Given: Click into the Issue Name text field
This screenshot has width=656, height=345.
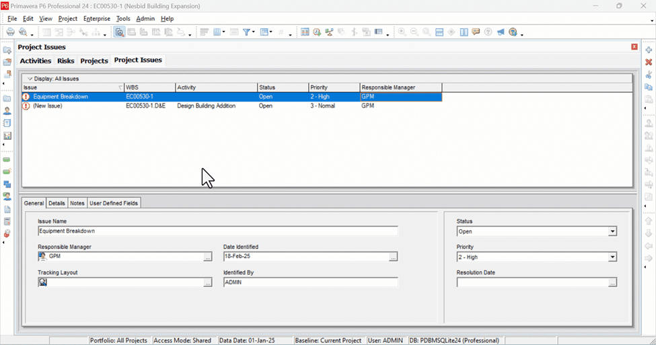Looking at the screenshot, I should pos(217,231).
